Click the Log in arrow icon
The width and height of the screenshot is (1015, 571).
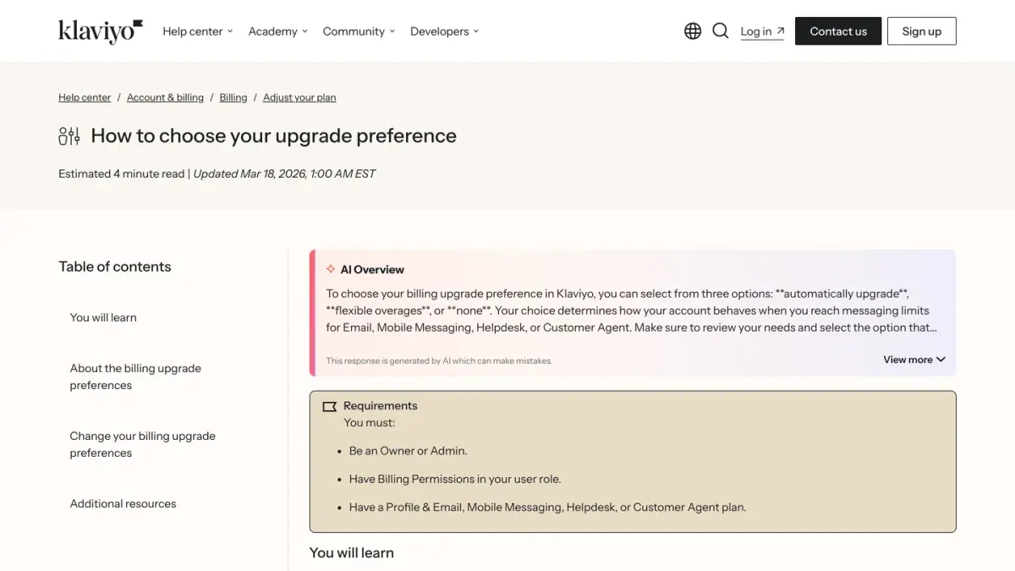780,31
